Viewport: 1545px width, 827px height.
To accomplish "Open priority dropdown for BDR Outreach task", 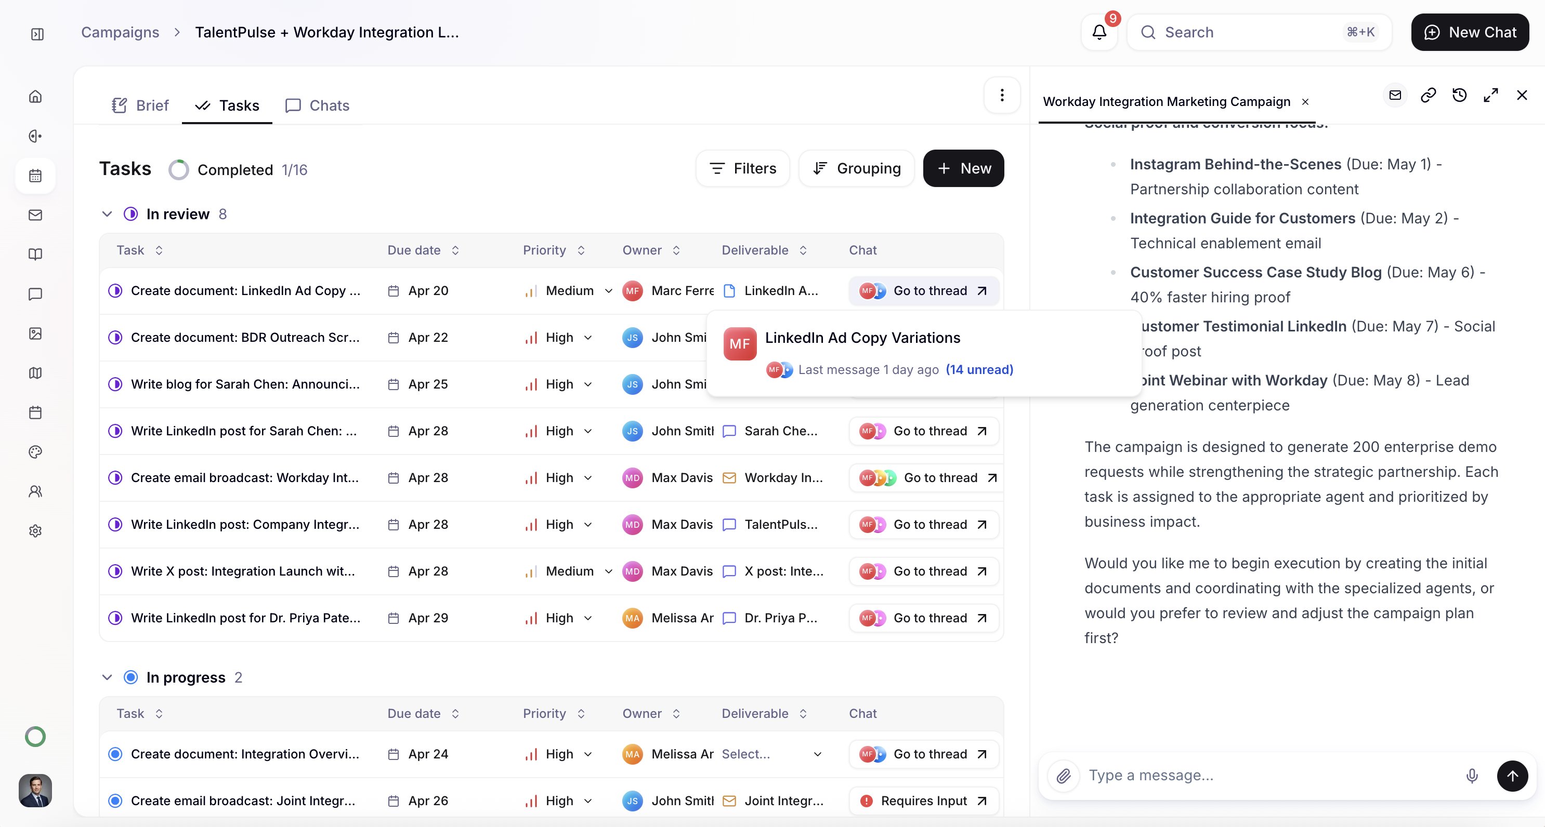I will [x=558, y=337].
